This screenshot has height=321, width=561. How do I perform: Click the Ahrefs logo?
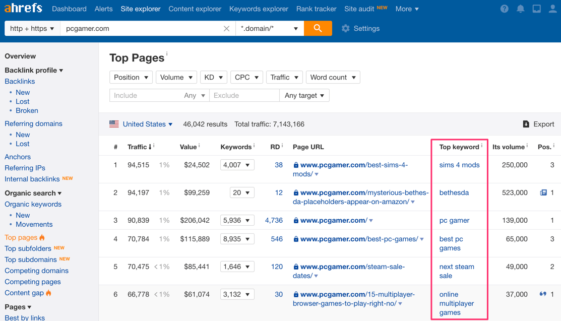tap(23, 8)
